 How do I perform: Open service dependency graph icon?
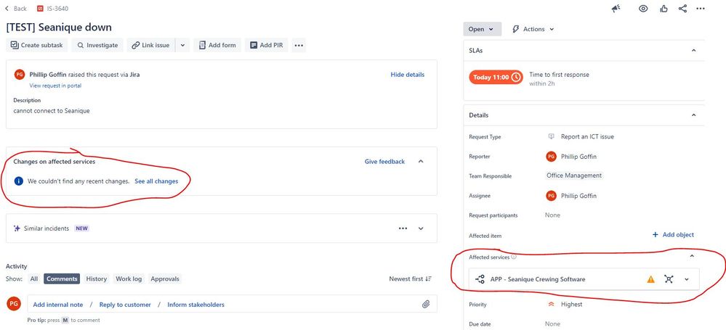(669, 279)
